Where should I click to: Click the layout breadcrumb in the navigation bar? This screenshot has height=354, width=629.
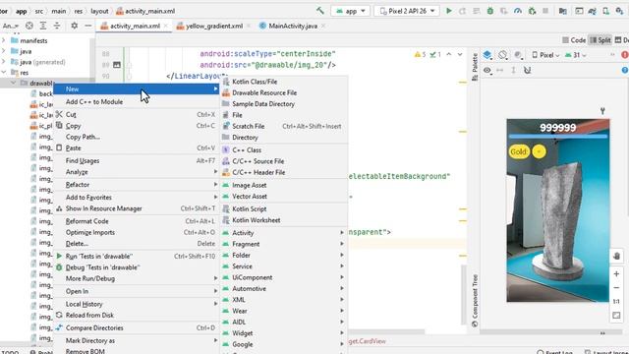pos(99,11)
